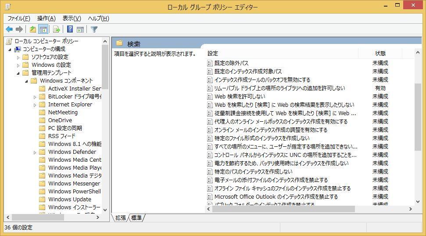Select Windows Media Center tree folder
This screenshot has width=426, height=236.
(x=75, y=160)
